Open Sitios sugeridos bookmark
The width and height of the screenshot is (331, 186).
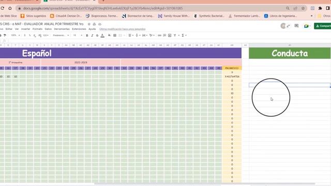pos(33,16)
